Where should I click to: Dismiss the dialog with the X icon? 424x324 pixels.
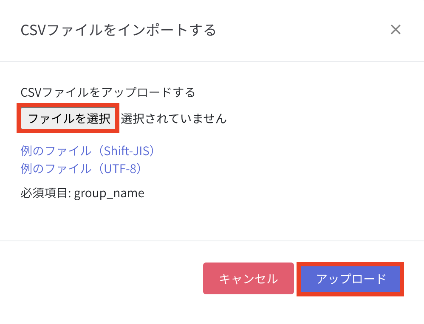(x=396, y=30)
